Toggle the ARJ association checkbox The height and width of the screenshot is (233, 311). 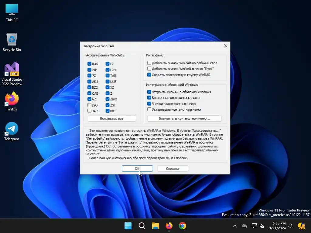pyautogui.click(x=89, y=81)
